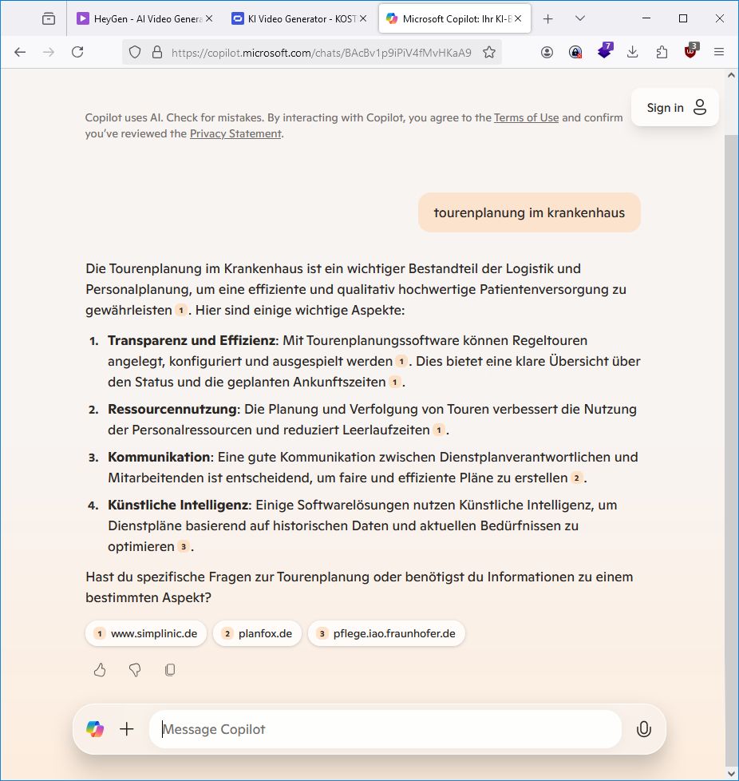Close the Firefox window
This screenshot has height=781, width=739.
click(720, 18)
